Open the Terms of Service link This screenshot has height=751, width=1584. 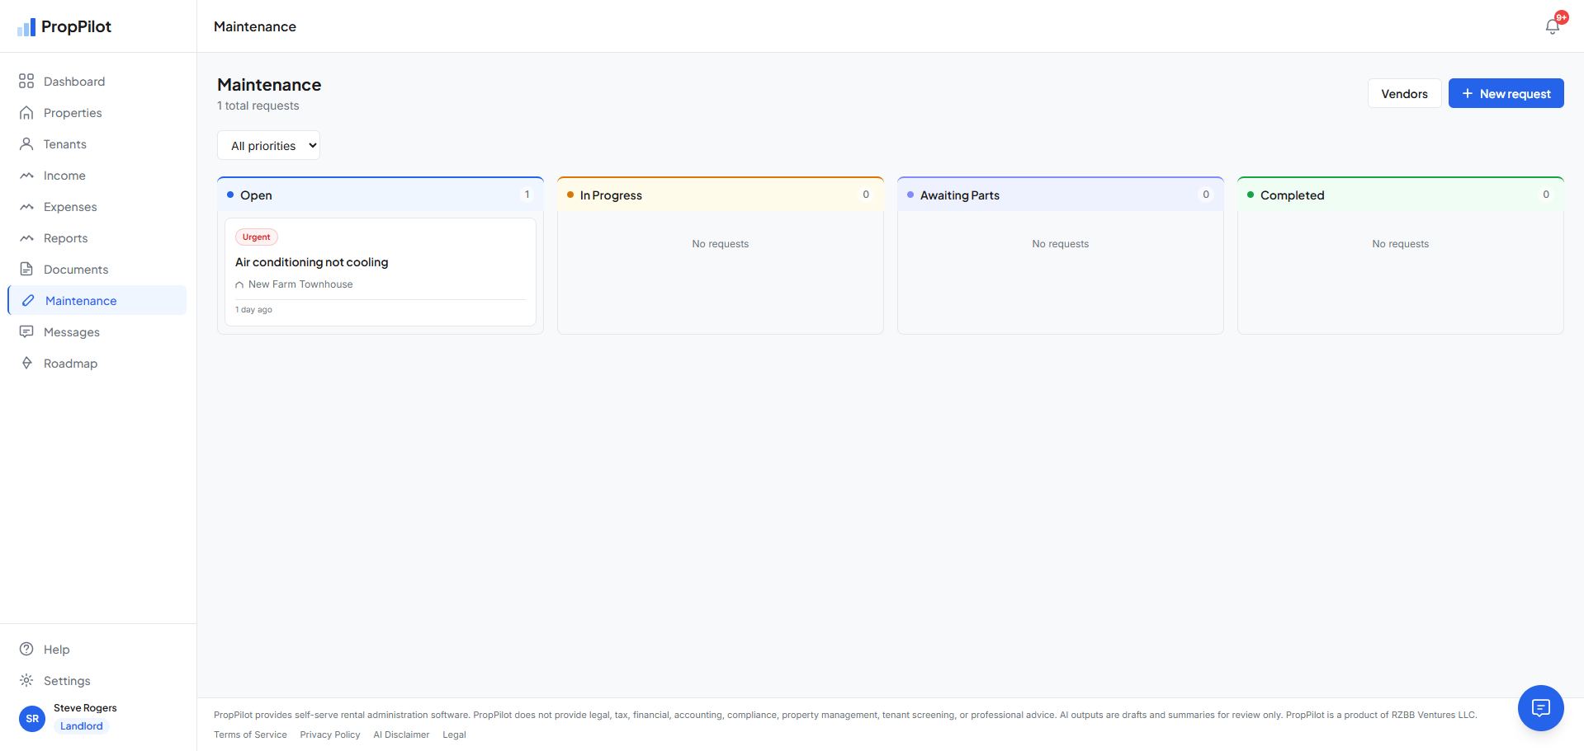click(250, 735)
